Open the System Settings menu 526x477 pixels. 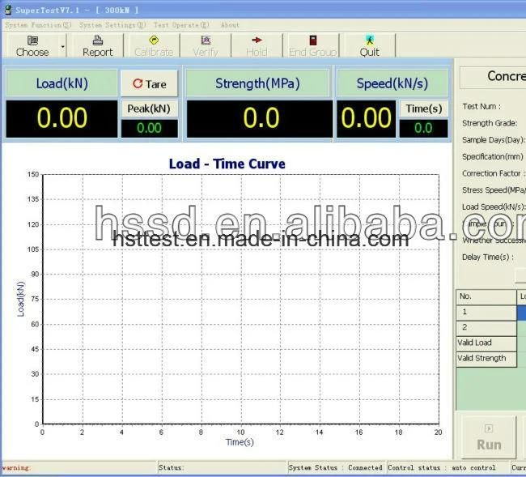point(112,25)
